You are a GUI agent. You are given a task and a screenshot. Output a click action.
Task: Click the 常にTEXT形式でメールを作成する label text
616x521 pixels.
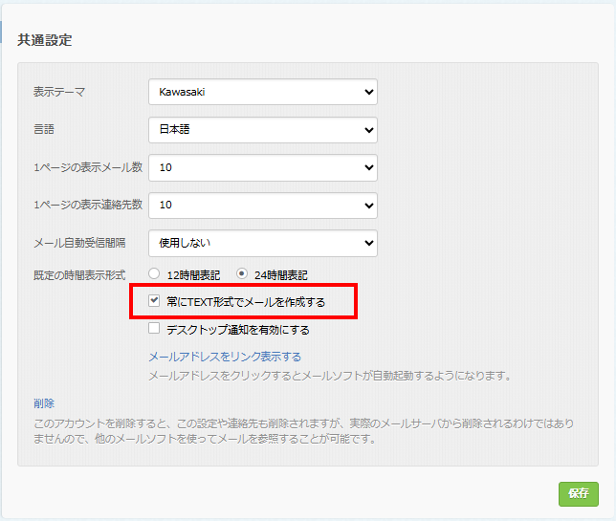point(245,302)
